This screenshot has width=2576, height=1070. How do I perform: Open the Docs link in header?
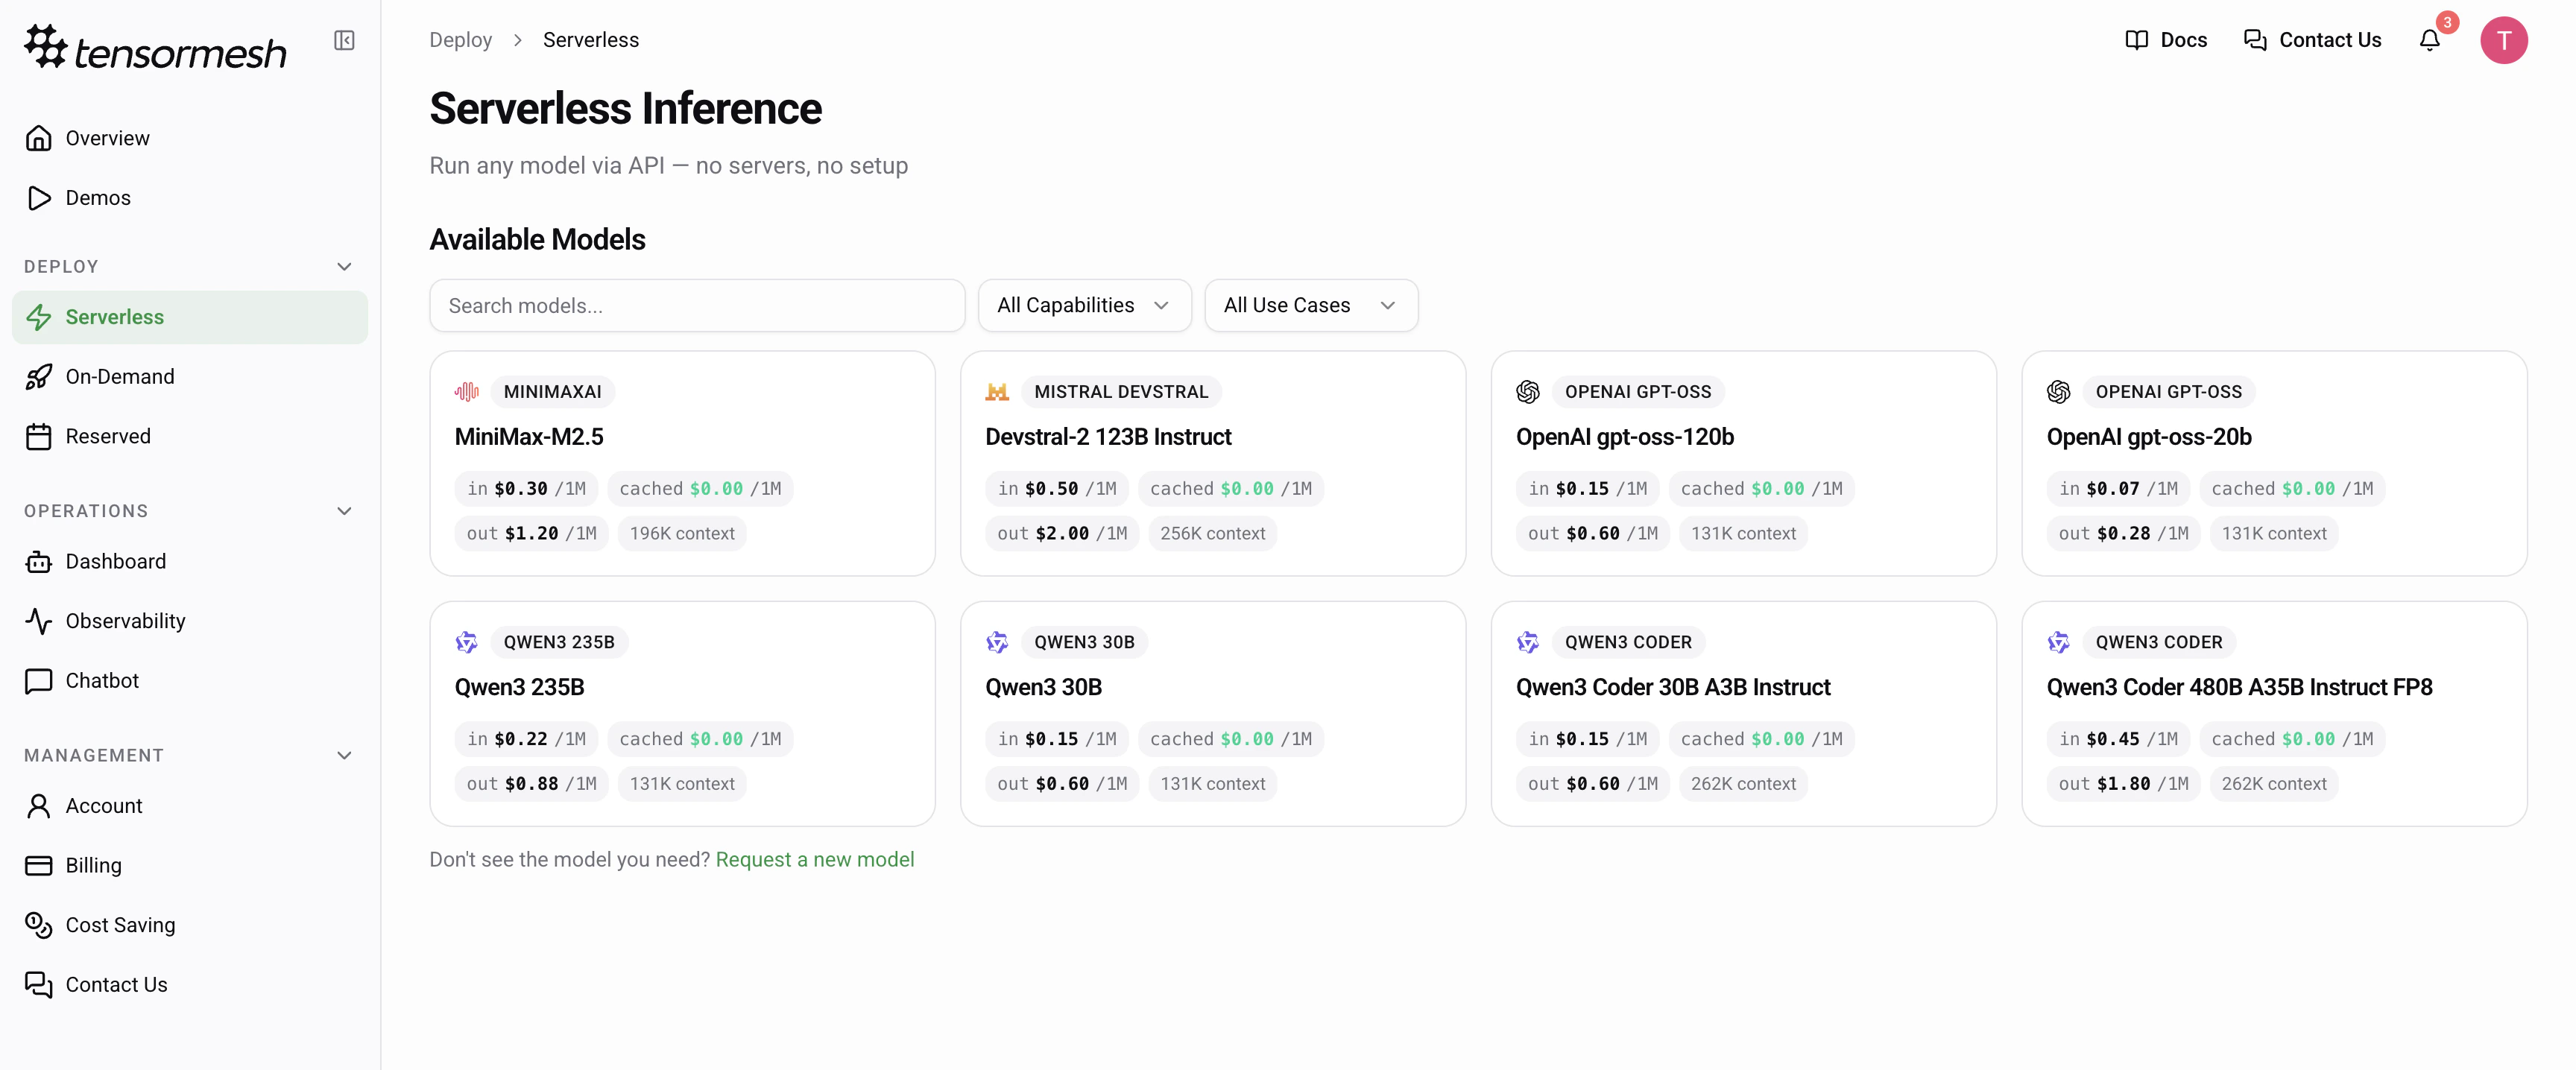click(2166, 40)
